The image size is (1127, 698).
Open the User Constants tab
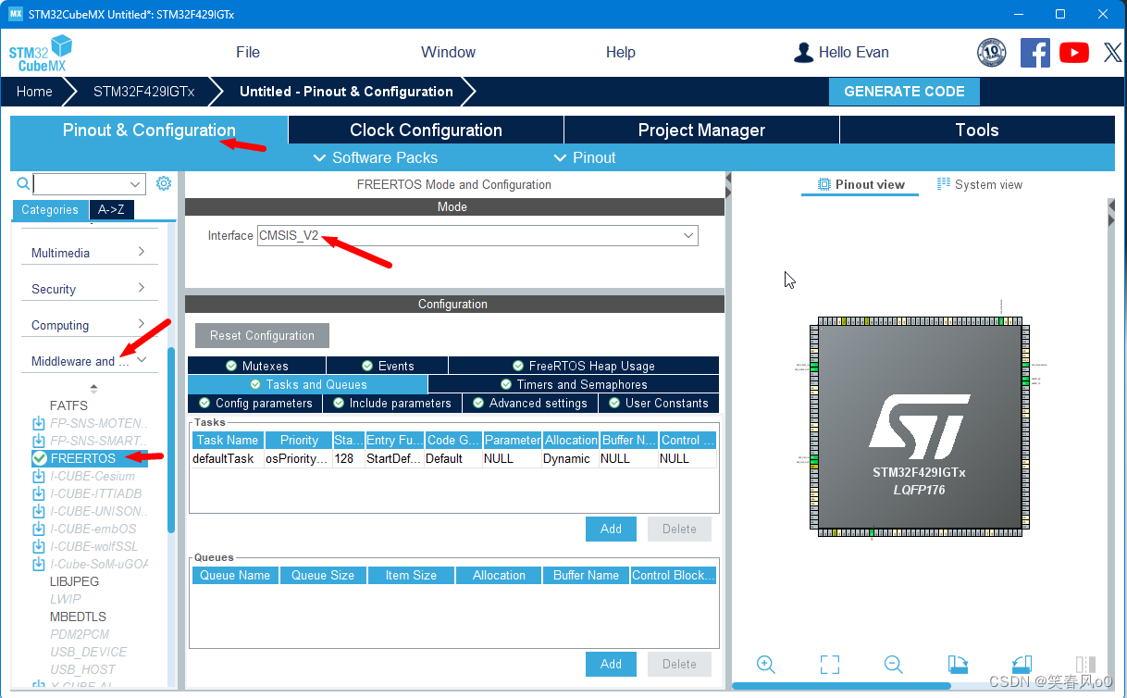pyautogui.click(x=658, y=403)
